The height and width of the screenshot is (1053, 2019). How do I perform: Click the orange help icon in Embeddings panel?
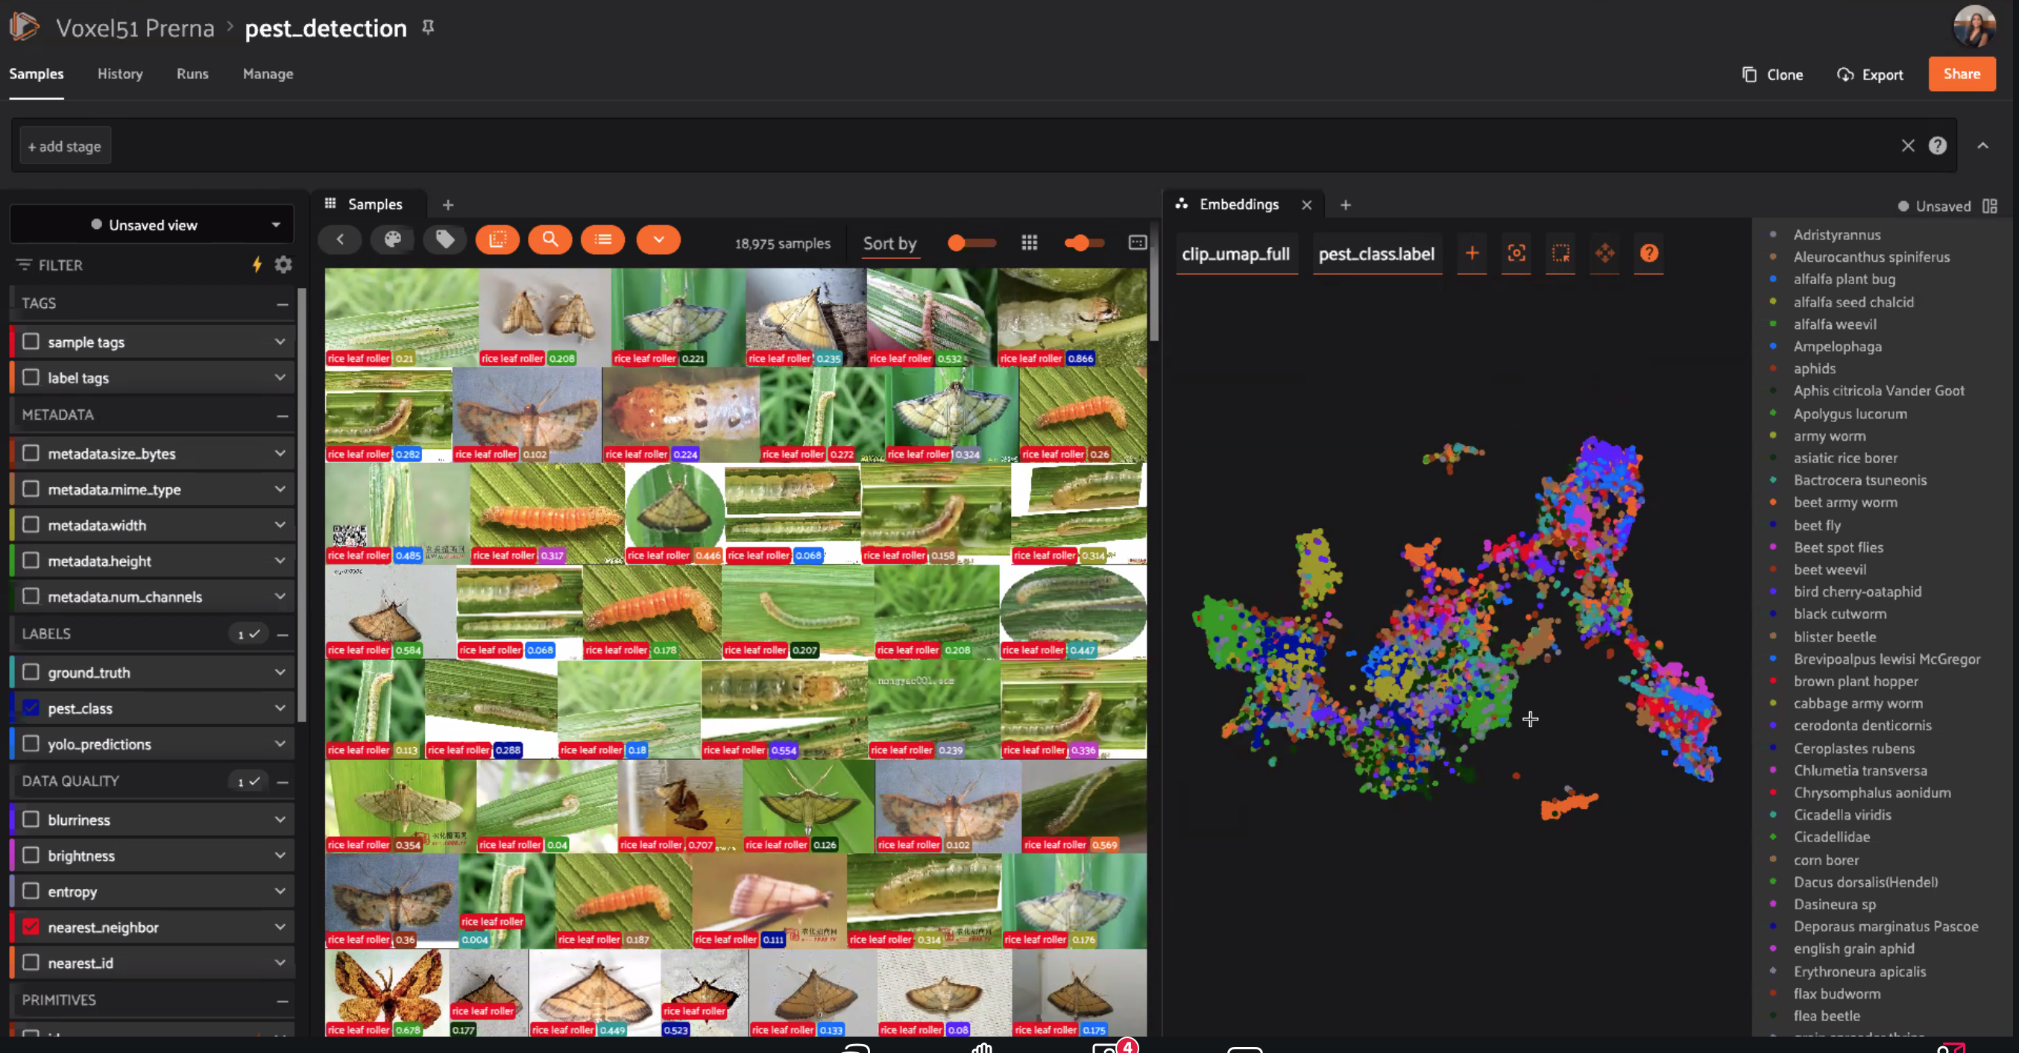[x=1648, y=254]
